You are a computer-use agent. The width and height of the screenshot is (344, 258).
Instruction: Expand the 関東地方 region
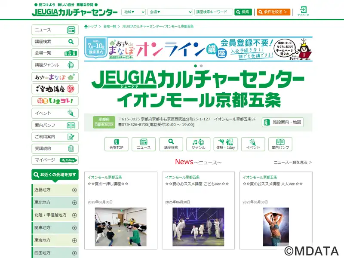pos(55,228)
